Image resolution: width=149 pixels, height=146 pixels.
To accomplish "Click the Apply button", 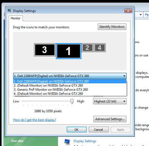I will [121, 130].
